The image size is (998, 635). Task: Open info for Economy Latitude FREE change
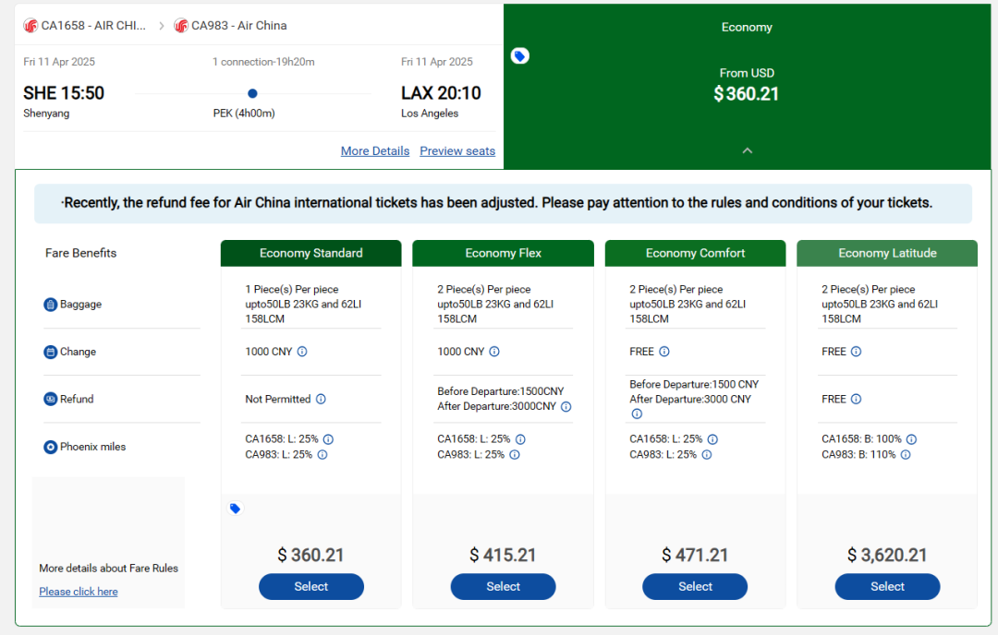pyautogui.click(x=857, y=352)
